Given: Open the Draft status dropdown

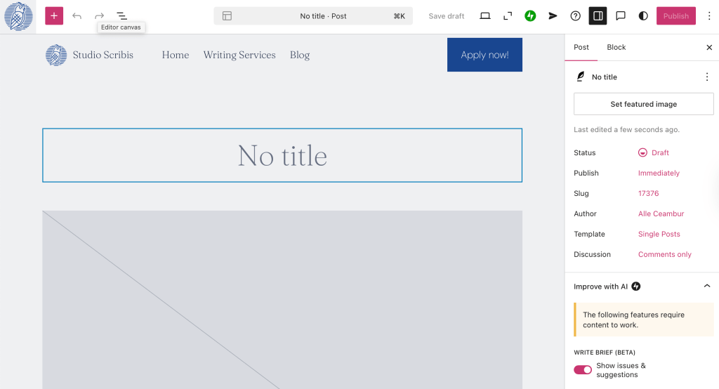Looking at the screenshot, I should tap(654, 153).
